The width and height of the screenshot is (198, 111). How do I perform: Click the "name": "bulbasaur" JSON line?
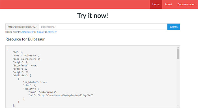26,55
